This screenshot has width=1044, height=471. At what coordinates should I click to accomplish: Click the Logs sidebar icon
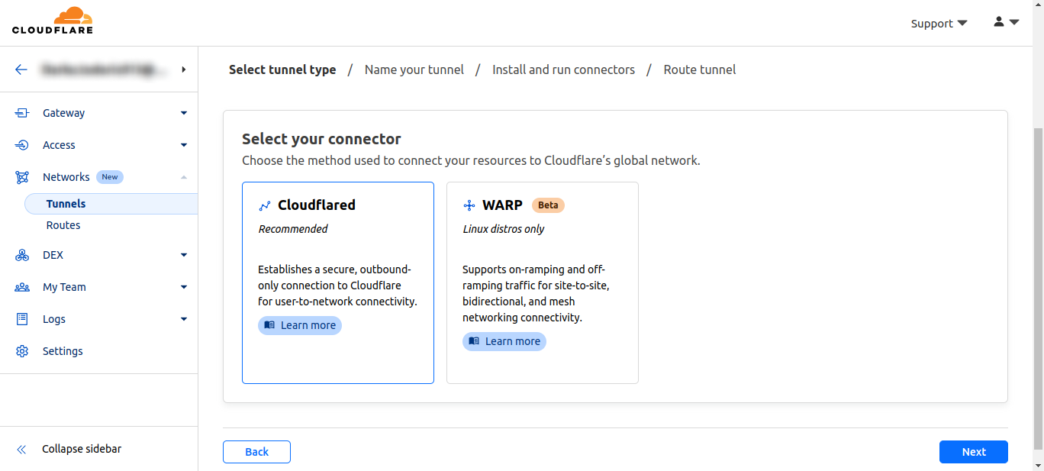tap(22, 319)
